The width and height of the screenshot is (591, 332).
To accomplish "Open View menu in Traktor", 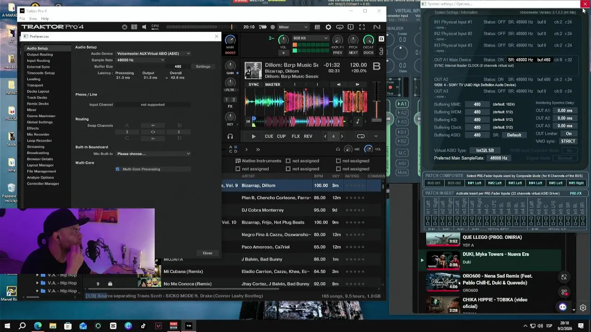I will click(x=33, y=19).
